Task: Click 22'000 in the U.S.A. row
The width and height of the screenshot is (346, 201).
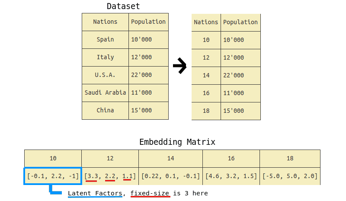Action: 148,75
